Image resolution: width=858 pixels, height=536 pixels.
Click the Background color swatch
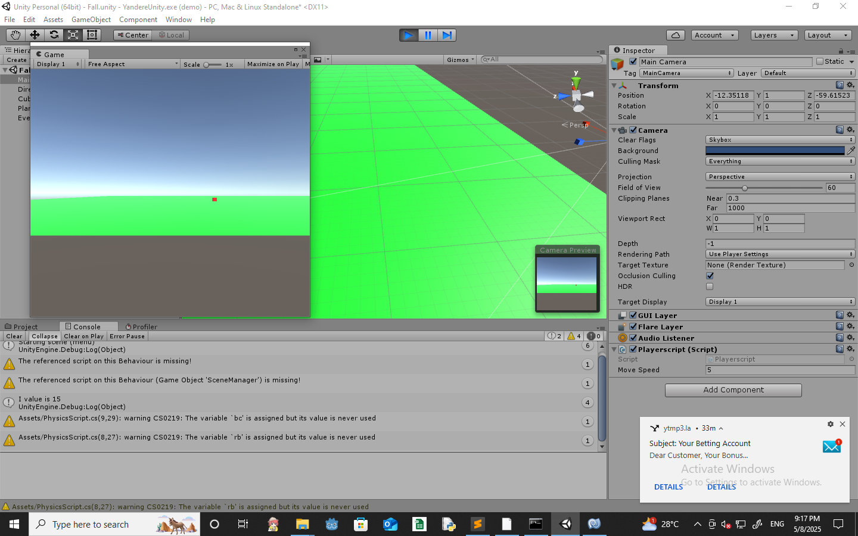(775, 151)
